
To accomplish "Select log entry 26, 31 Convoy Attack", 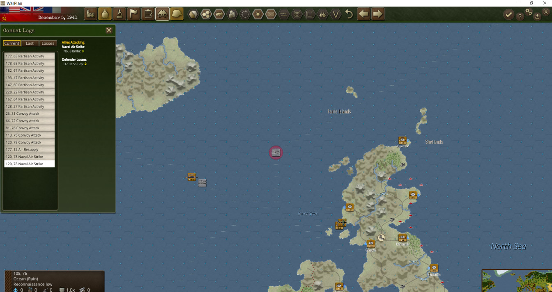I will pyautogui.click(x=29, y=114).
